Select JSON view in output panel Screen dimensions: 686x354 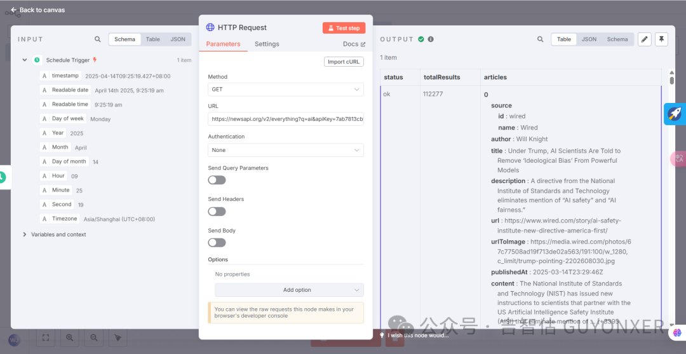tap(589, 39)
